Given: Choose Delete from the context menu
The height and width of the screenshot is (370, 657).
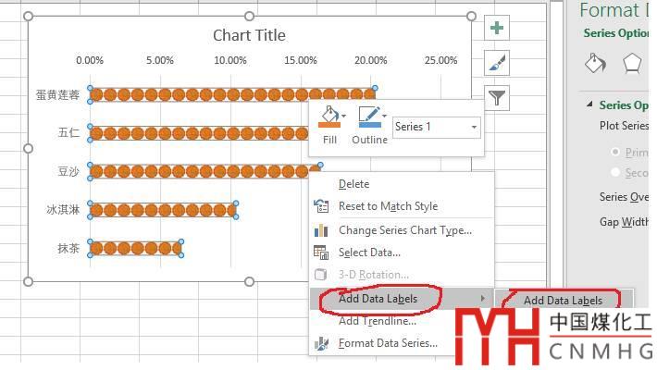Looking at the screenshot, I should pyautogui.click(x=353, y=184).
